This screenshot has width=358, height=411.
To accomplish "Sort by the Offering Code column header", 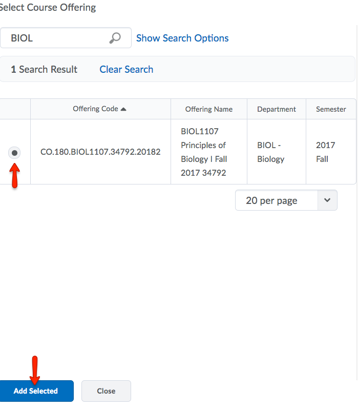I will pyautogui.click(x=96, y=109).
